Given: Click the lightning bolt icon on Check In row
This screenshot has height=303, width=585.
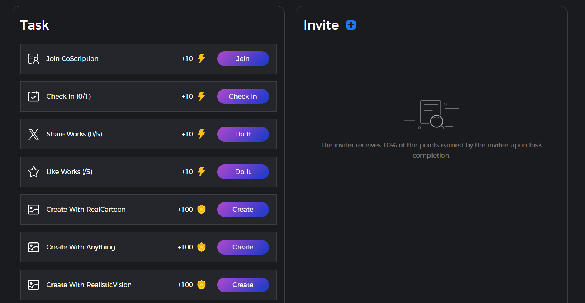Looking at the screenshot, I should click(201, 96).
